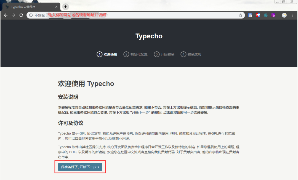Click the 安装说明 heading

point(68,97)
